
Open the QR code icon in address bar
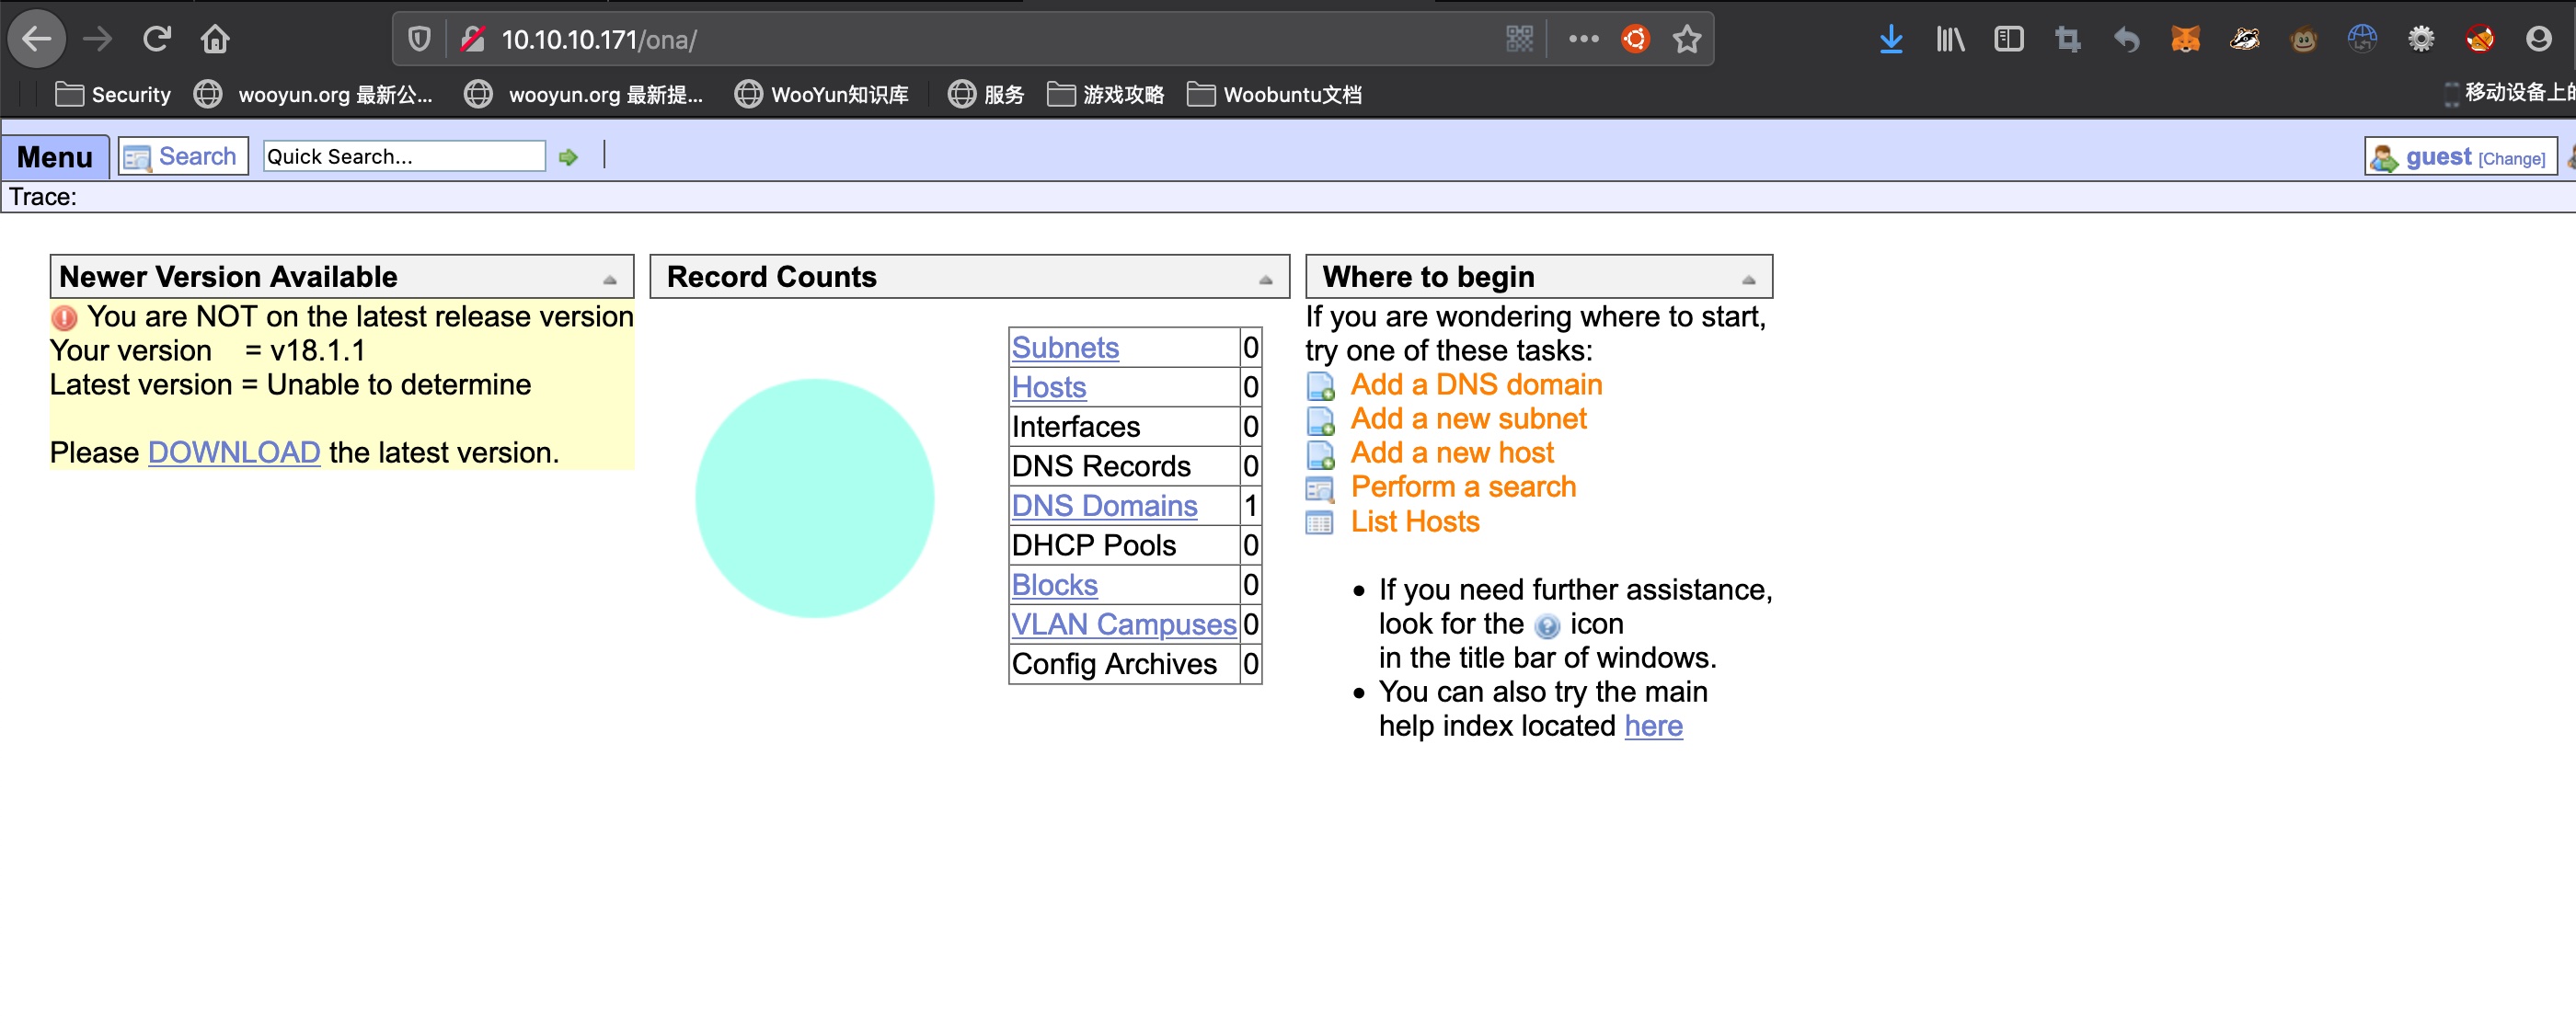[1519, 40]
